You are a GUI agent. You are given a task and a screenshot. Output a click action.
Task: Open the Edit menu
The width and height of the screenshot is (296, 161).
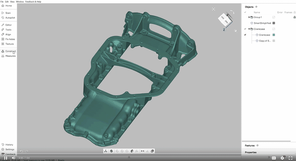(7, 2)
